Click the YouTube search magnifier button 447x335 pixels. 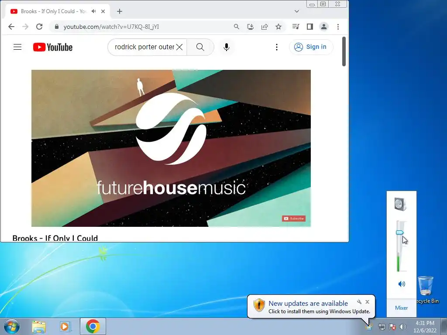tap(200, 47)
